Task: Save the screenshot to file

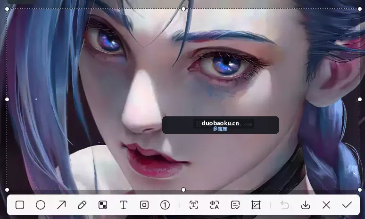Action: click(x=306, y=205)
